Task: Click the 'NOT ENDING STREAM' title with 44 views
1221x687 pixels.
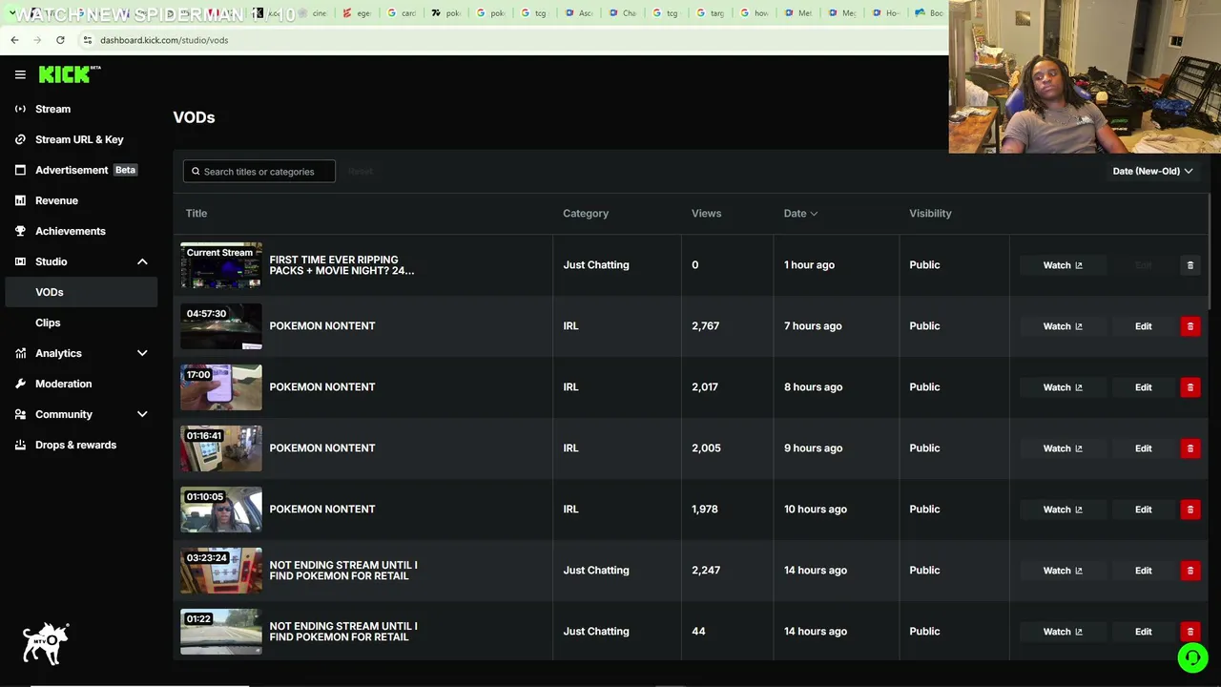Action: tap(343, 632)
